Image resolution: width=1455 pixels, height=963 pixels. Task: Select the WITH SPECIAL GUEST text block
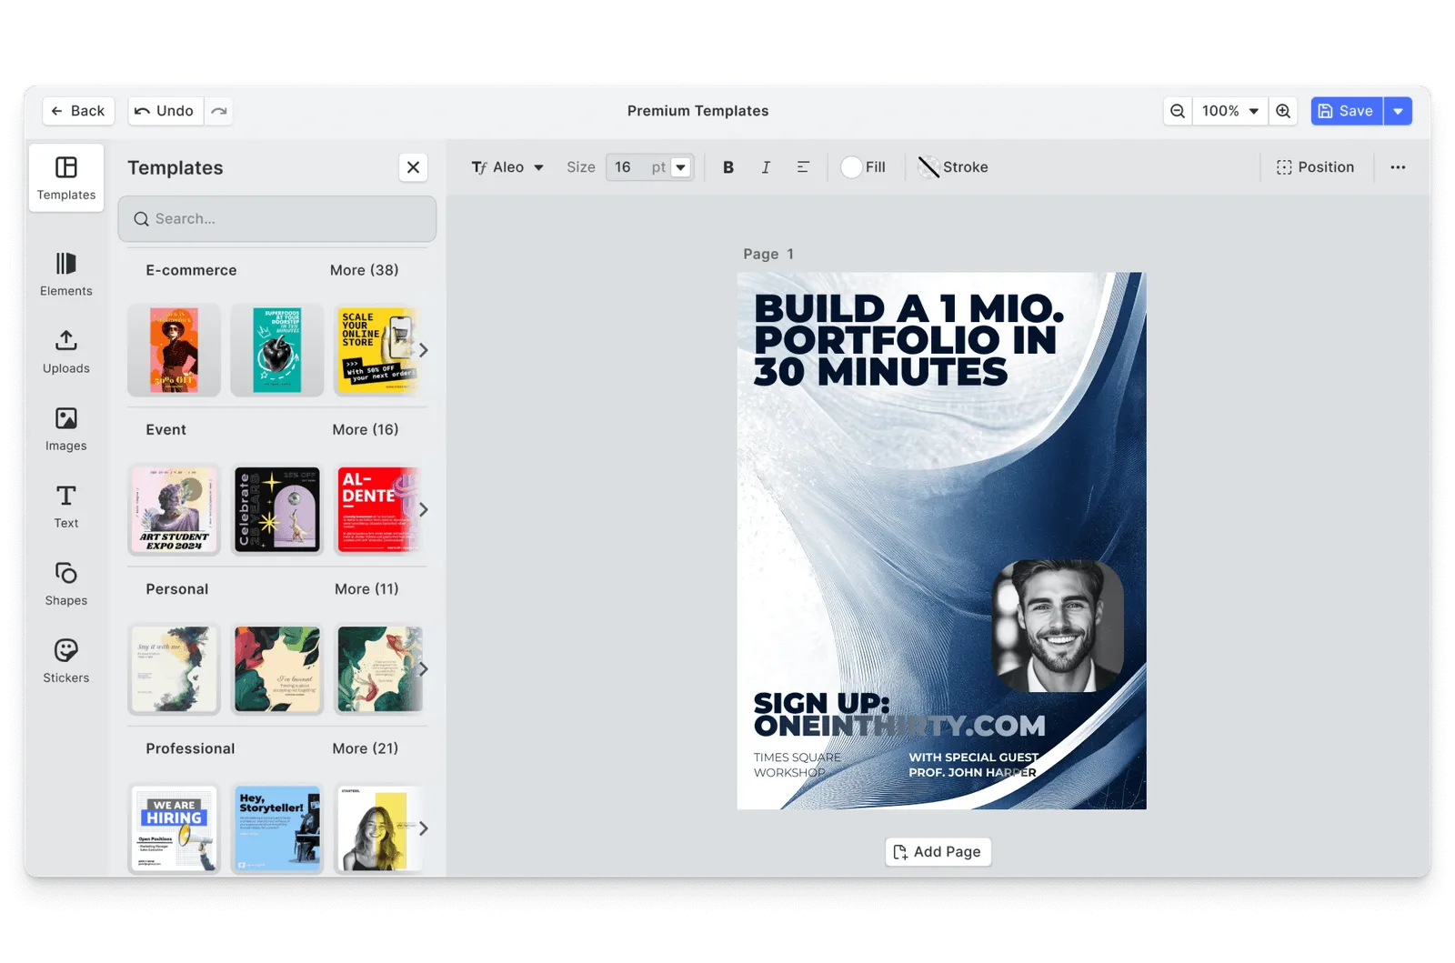tap(973, 765)
